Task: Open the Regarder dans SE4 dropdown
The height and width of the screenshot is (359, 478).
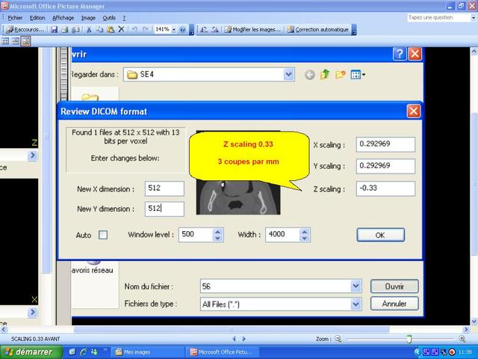Action: (288, 74)
